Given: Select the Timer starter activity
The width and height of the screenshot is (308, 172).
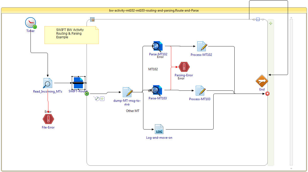Looking at the screenshot, I should (x=31, y=23).
